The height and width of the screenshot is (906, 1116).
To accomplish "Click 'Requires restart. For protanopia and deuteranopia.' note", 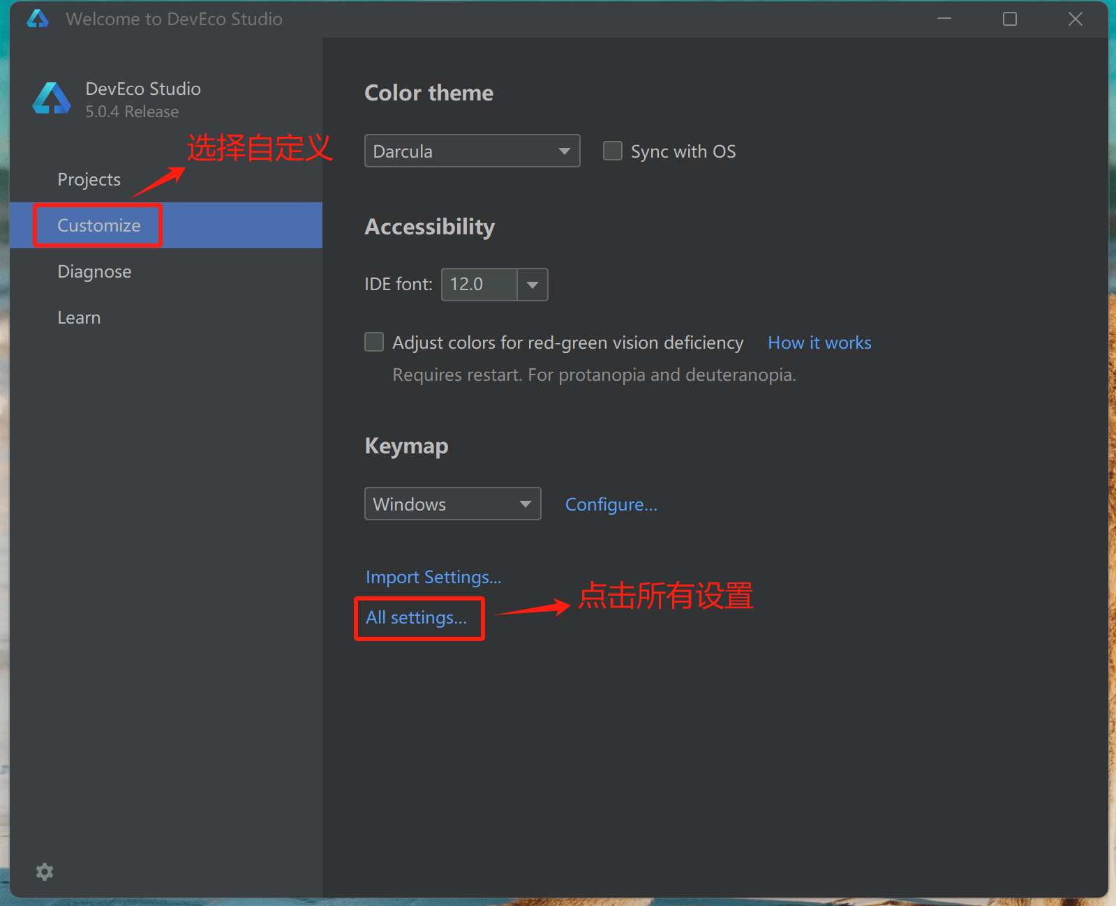I will pos(594,375).
